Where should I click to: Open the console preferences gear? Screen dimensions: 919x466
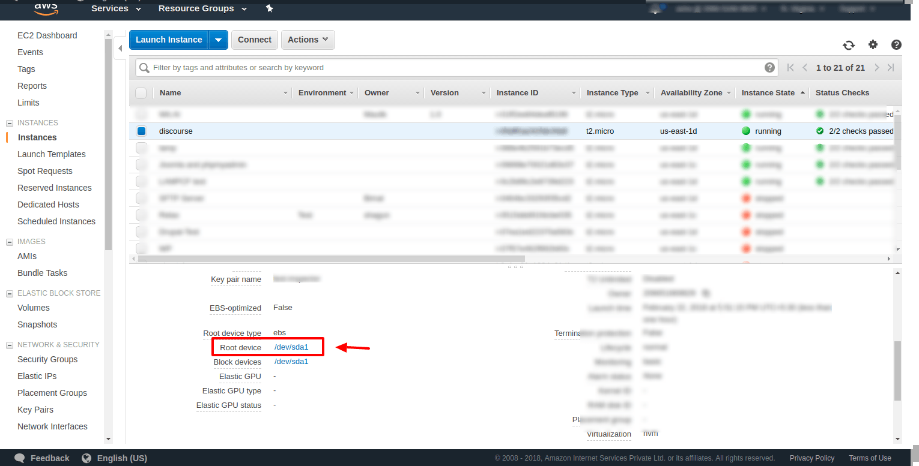[x=873, y=44]
